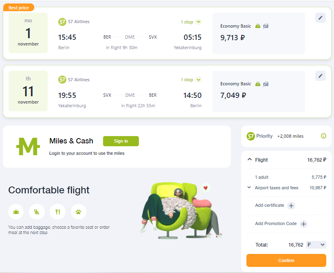Expand 1 stop details for Yekaterinburg departure
This screenshot has width=334, height=273.
(198, 80)
